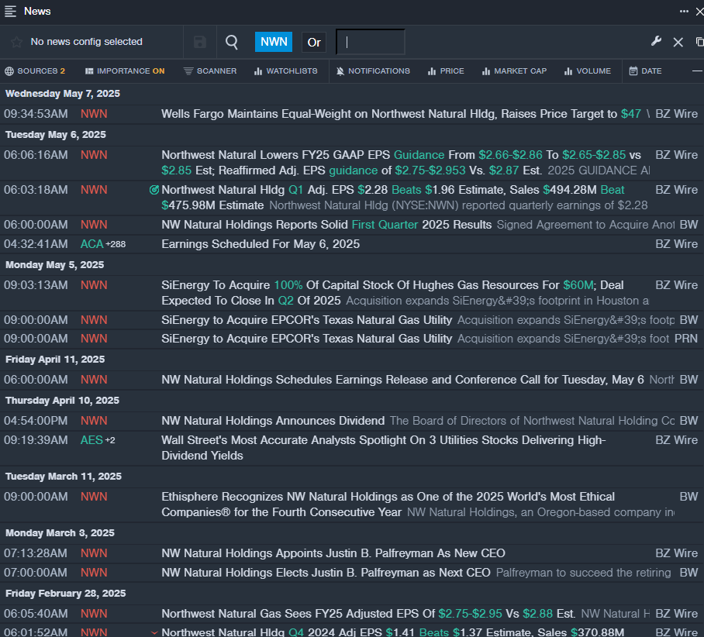Click the +2 extra tickers badge next to AES

110,441
